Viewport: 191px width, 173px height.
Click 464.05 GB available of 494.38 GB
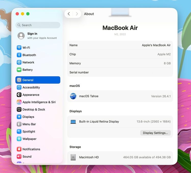(147, 157)
